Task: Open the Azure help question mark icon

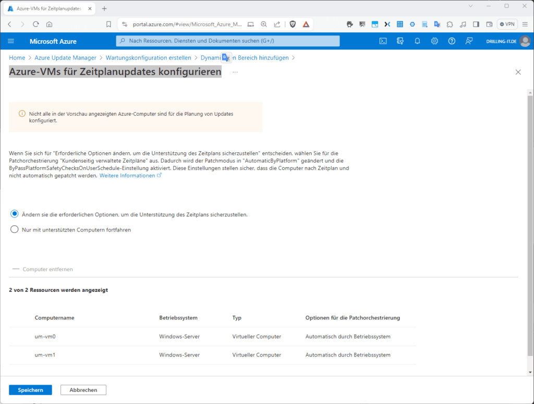Action: [452, 41]
